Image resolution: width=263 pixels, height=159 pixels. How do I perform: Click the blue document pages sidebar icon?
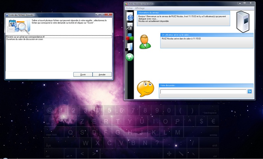click(130, 47)
